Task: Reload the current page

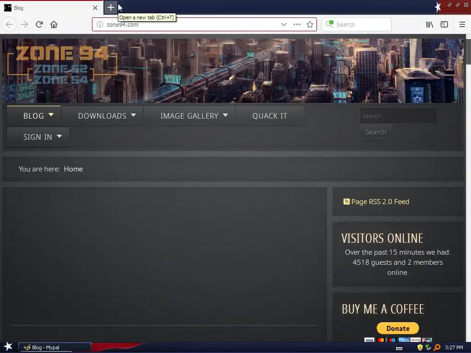Action: point(39,24)
